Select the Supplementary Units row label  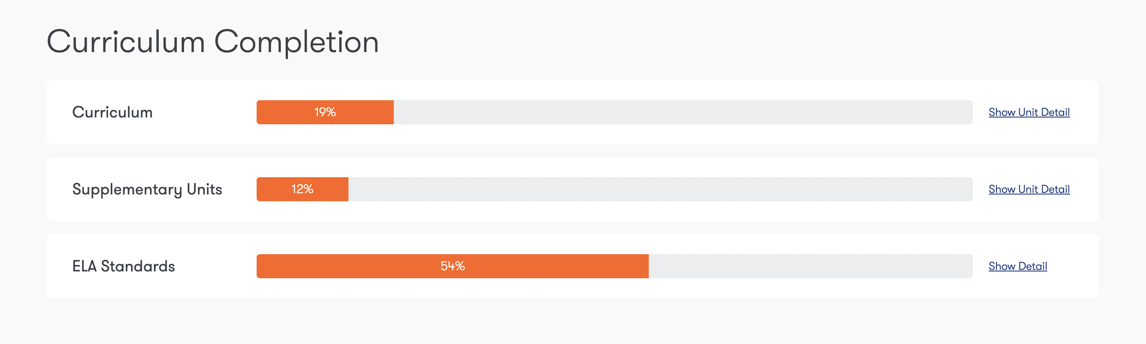[x=147, y=190]
